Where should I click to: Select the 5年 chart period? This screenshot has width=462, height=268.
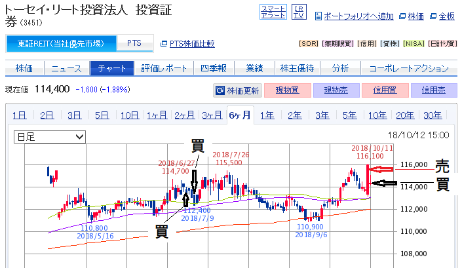coord(350,115)
